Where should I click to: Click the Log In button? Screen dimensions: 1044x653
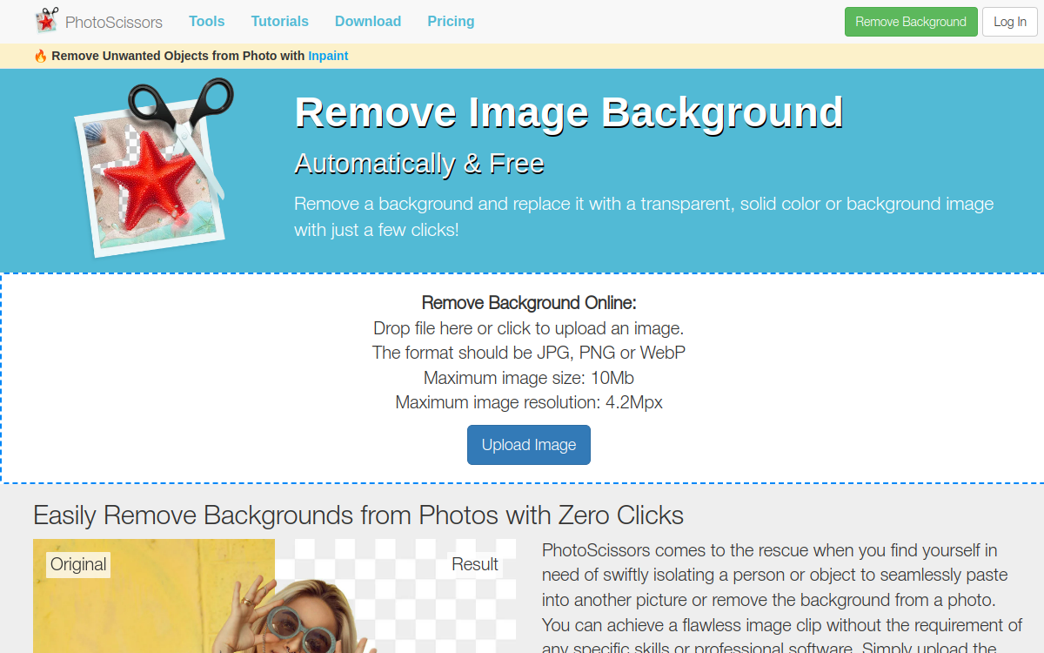(x=1010, y=22)
